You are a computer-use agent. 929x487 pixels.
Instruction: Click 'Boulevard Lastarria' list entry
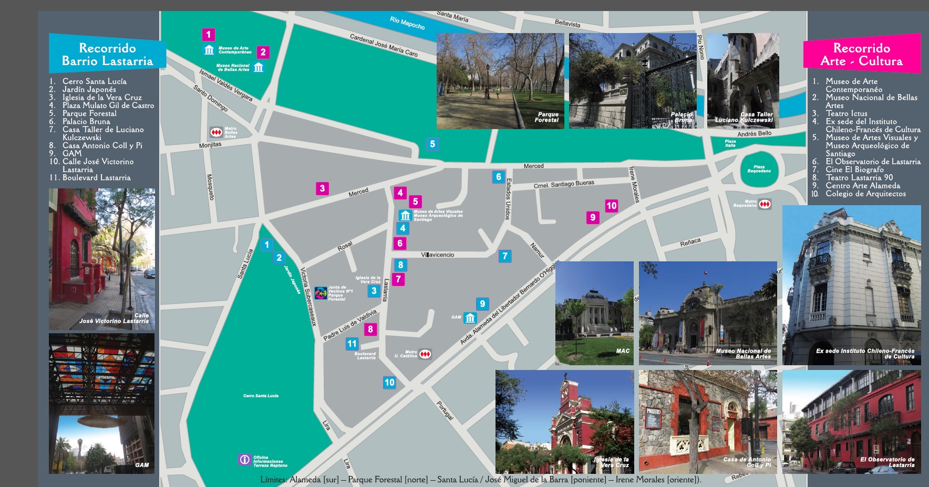(97, 177)
